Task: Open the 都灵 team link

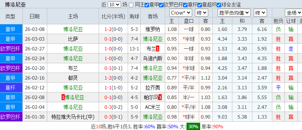Action: coord(73,78)
